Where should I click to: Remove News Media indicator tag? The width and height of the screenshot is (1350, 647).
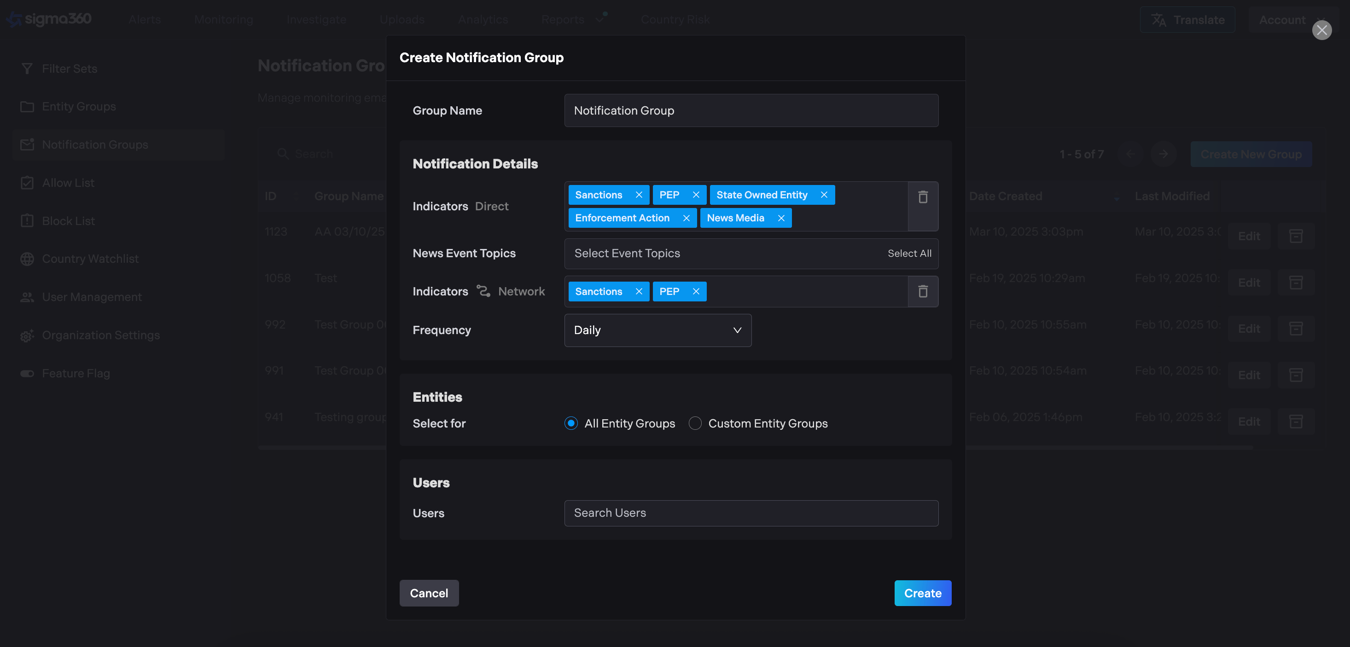tap(781, 218)
